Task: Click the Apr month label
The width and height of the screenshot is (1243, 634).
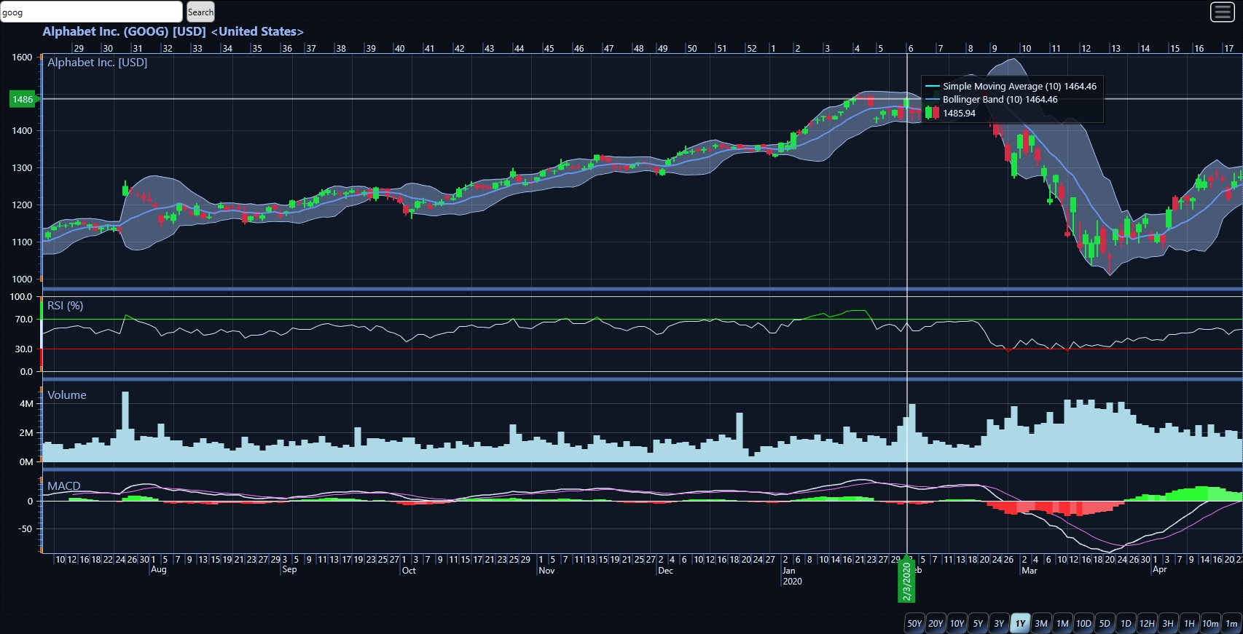Action: (1160, 569)
